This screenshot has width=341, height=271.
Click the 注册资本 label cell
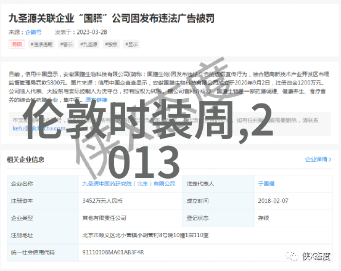click(x=43, y=201)
